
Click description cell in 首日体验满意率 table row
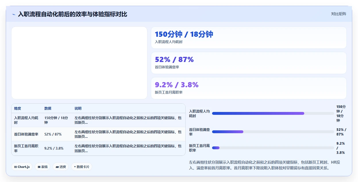pos(128,134)
